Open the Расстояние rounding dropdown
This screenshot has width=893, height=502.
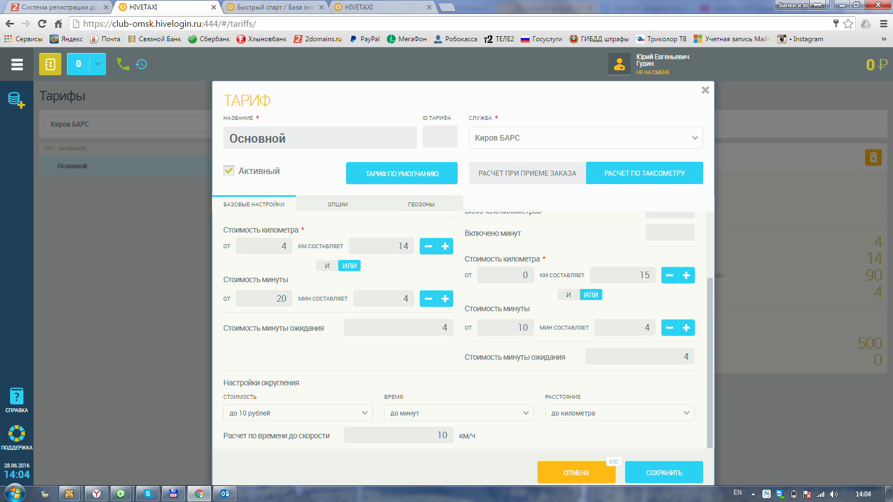pos(620,413)
